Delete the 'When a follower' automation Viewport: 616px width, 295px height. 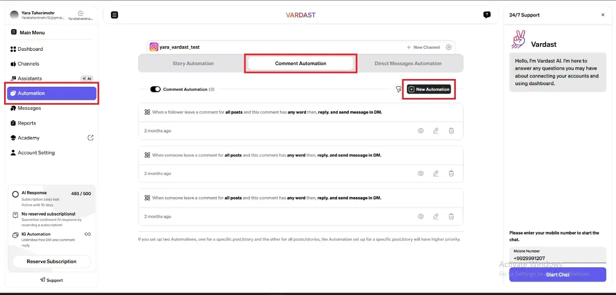tap(451, 131)
